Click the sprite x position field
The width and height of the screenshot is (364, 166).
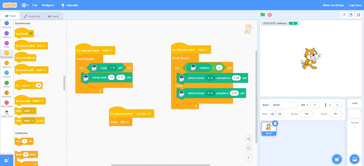[315, 105]
